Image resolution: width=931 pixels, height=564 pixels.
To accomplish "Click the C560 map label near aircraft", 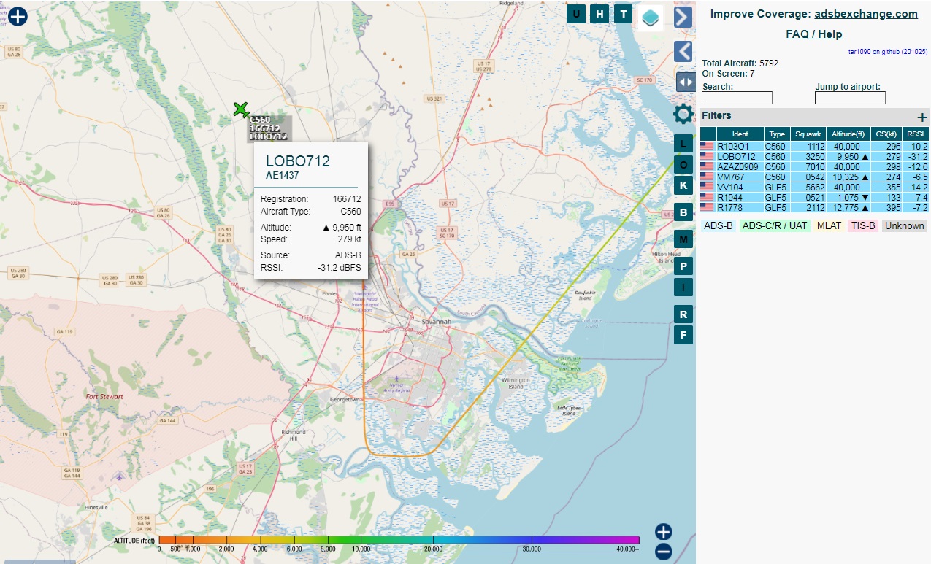I will click(x=260, y=120).
